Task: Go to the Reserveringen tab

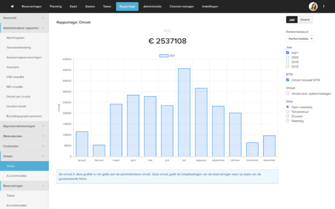Action: click(32, 7)
